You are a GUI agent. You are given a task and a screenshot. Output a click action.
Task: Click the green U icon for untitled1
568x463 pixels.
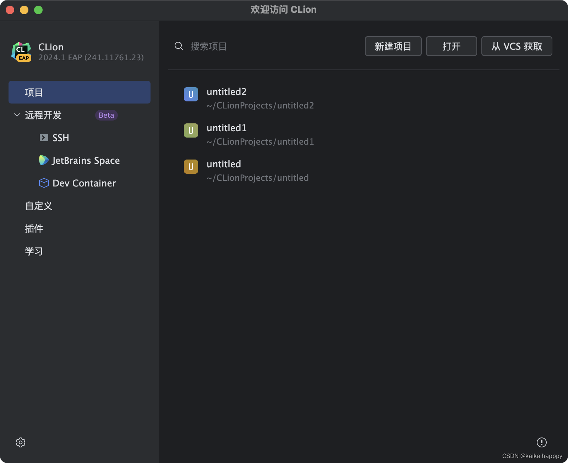tap(191, 130)
